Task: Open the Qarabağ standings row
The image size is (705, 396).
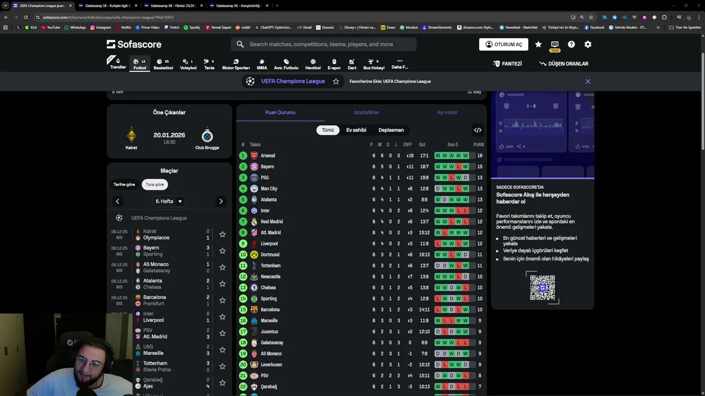Action: point(361,387)
